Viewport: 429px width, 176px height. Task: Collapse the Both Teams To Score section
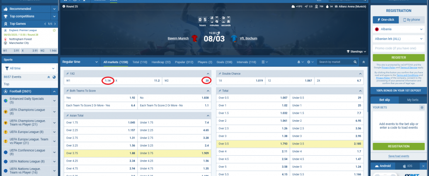pos(208,91)
